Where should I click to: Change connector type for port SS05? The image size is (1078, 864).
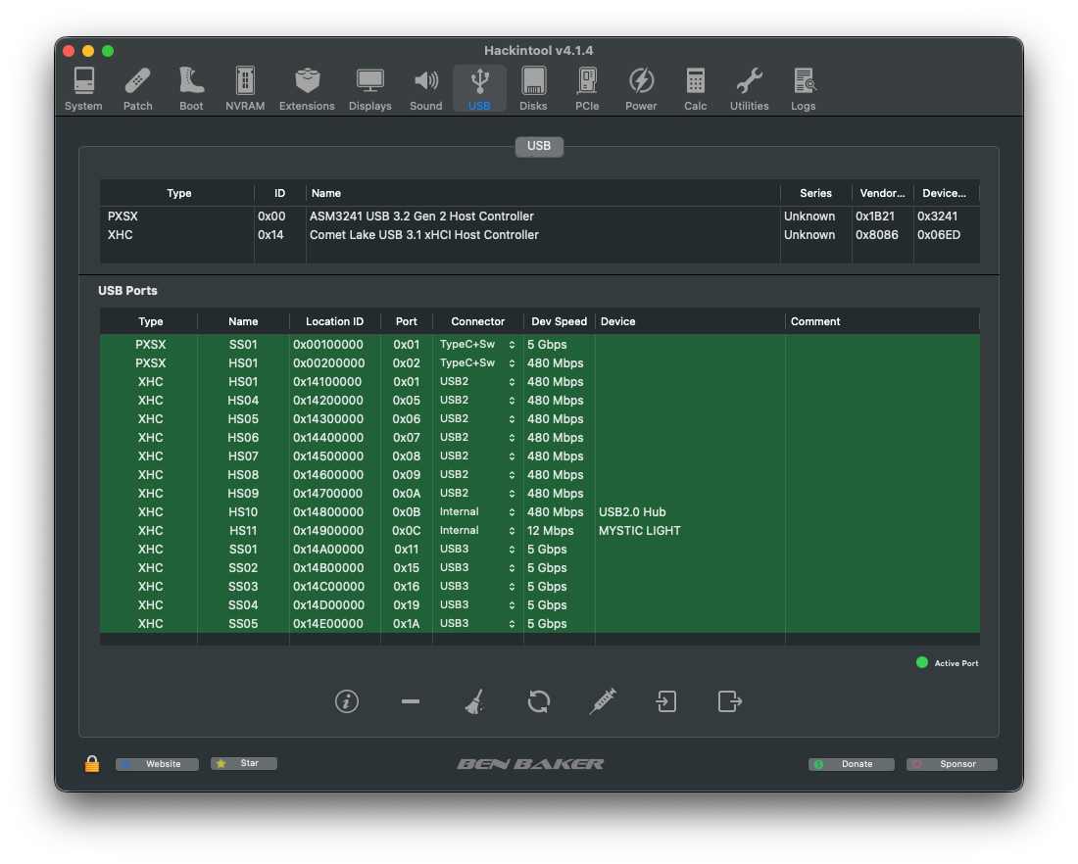tap(478, 624)
